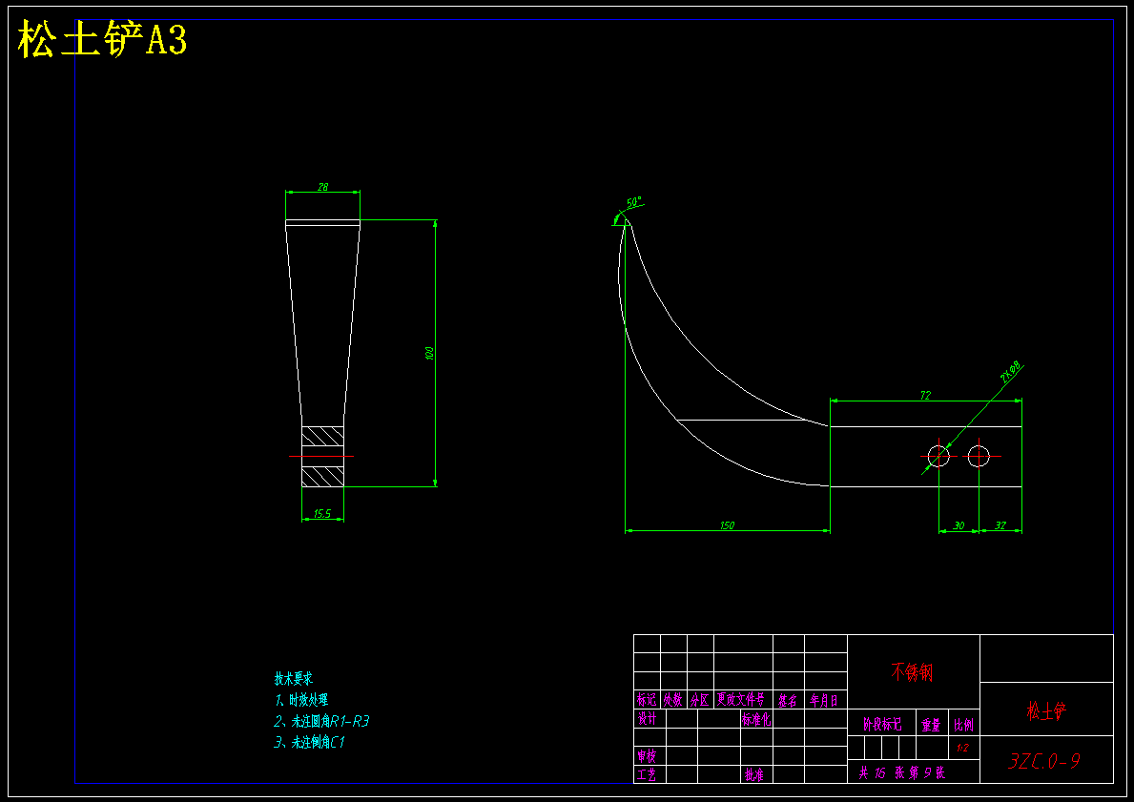Screen dimensions: 1134x802
Task: Click the 1:2 scale value
Action: point(962,748)
